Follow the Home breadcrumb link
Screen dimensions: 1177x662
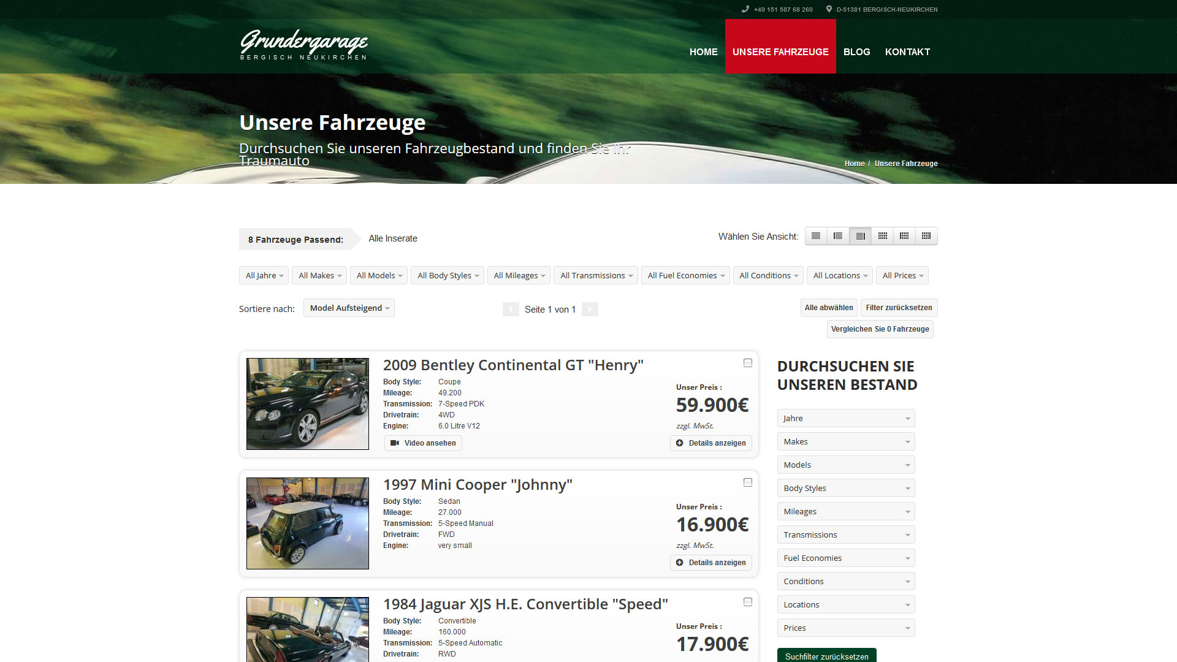855,164
